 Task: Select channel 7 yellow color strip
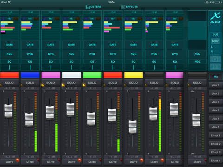[x=133, y=75]
